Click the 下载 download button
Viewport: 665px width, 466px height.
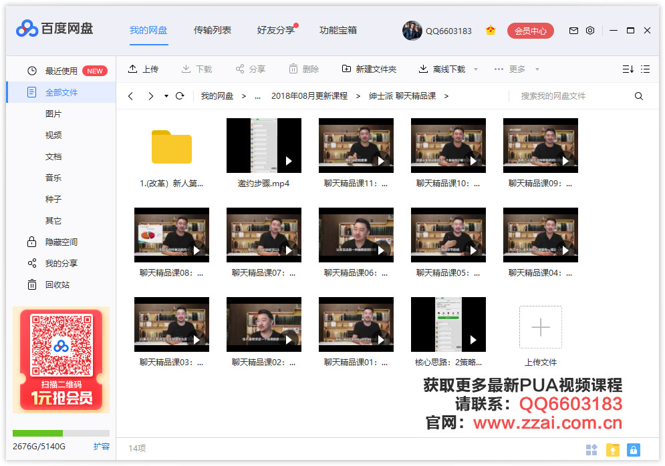pos(196,69)
